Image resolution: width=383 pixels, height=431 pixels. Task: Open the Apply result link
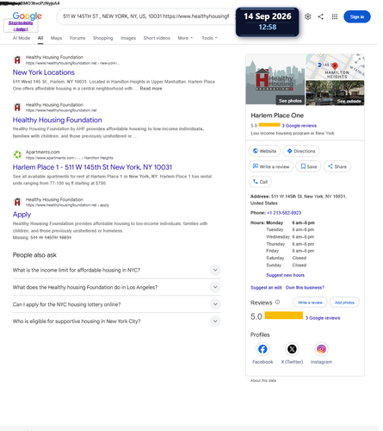[x=22, y=215]
